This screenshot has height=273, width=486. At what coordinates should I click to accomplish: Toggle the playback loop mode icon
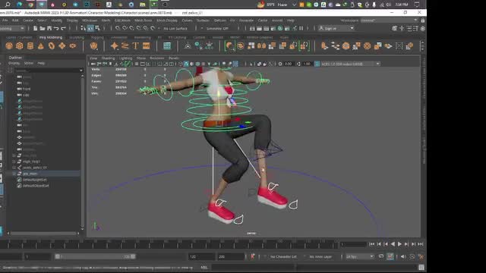(381, 256)
